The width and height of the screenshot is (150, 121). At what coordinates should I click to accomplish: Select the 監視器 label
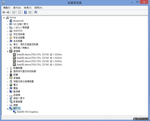tap(17, 92)
